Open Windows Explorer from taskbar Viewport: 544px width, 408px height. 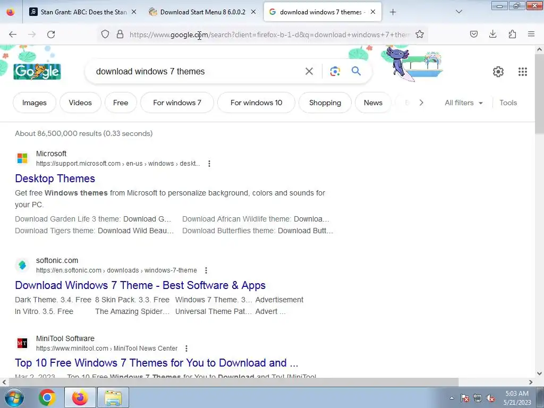pos(114,397)
